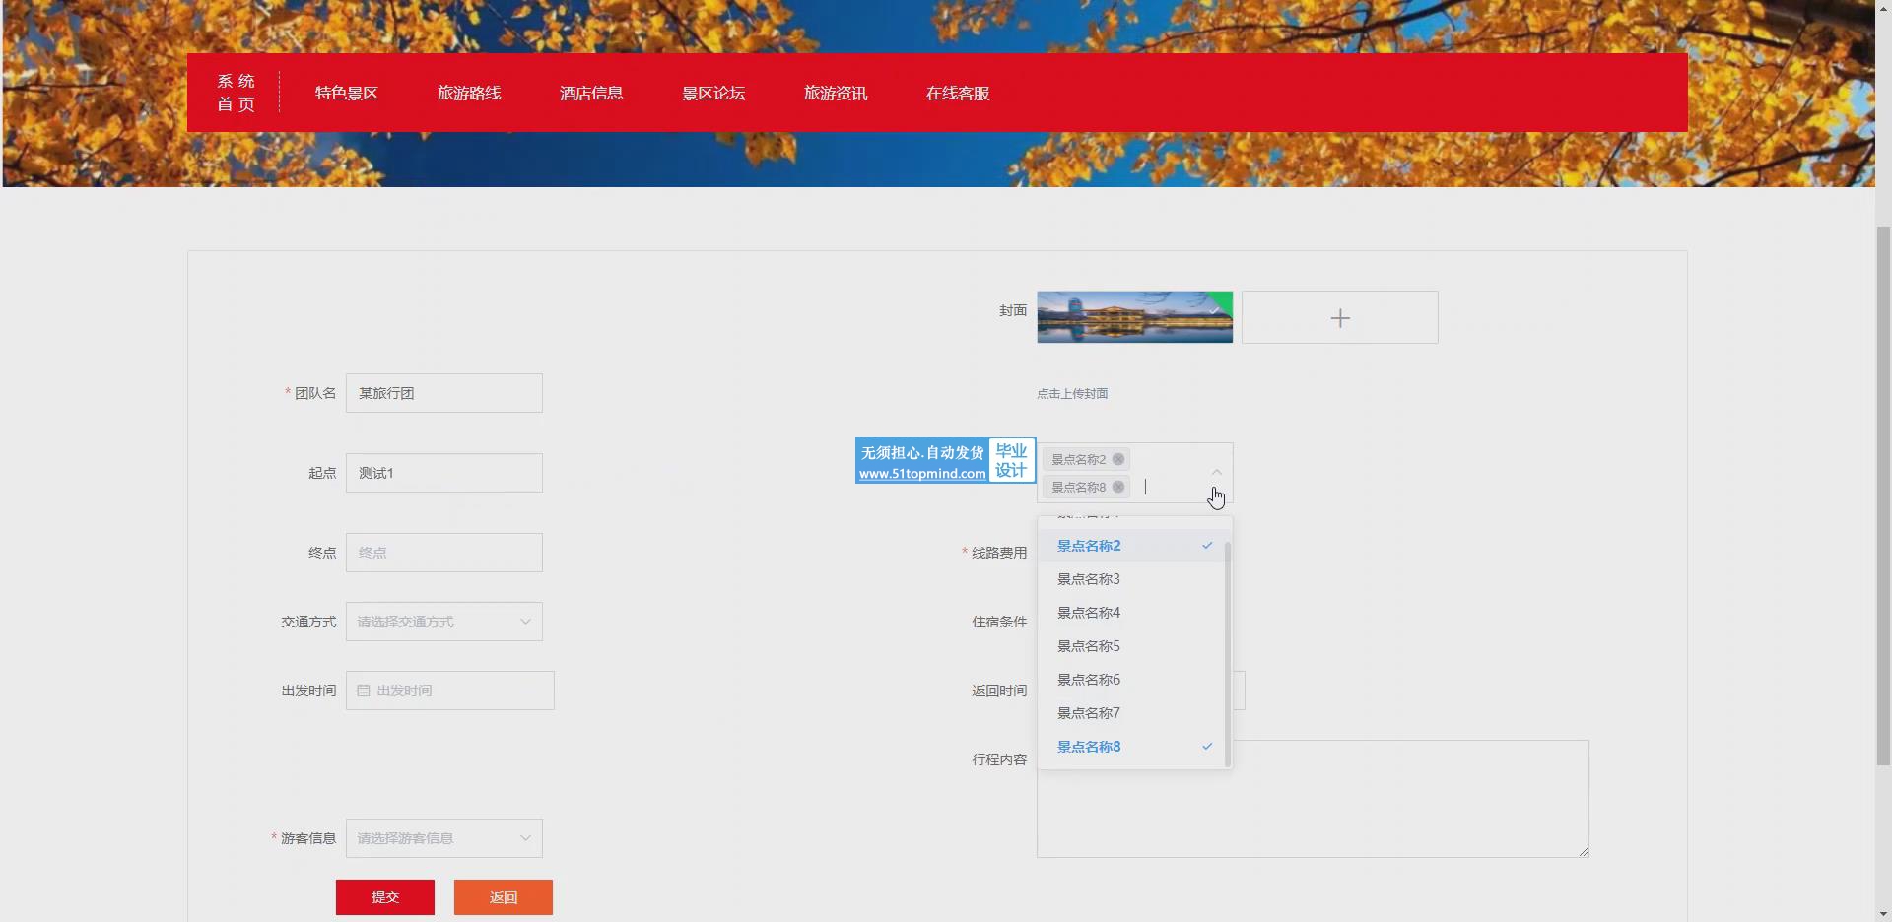Open 在线客服 menu item
Viewport: 1892px width, 922px height.
958,93
